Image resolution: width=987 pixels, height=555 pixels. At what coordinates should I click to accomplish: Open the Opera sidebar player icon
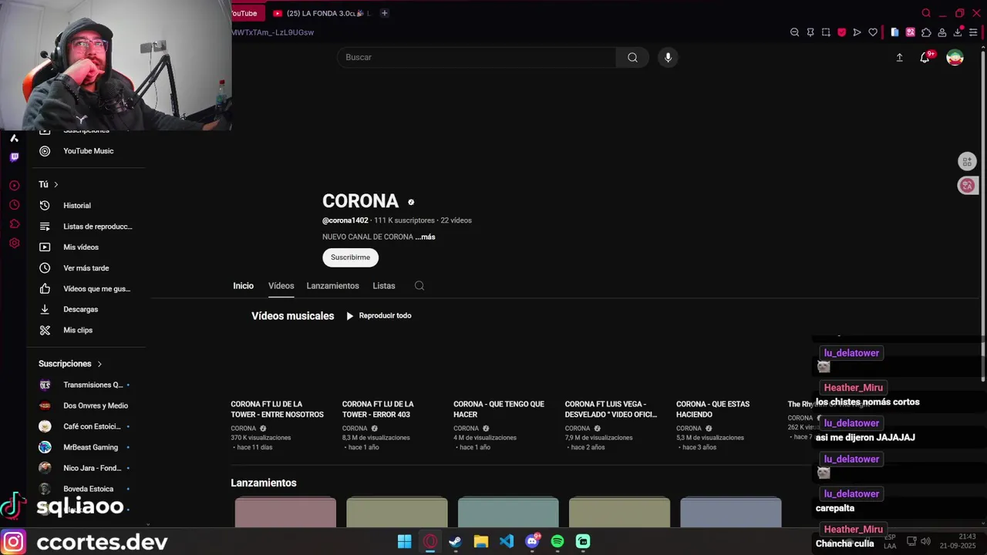point(14,186)
